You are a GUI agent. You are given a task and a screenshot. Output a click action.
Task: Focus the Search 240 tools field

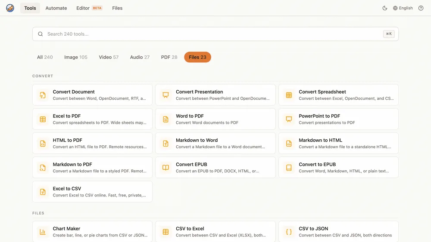click(215, 34)
